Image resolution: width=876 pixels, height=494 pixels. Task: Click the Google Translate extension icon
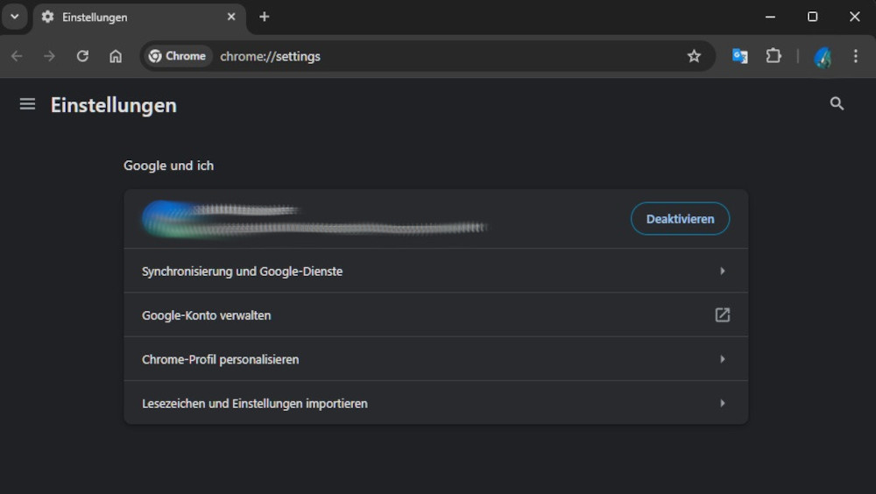[x=740, y=56]
